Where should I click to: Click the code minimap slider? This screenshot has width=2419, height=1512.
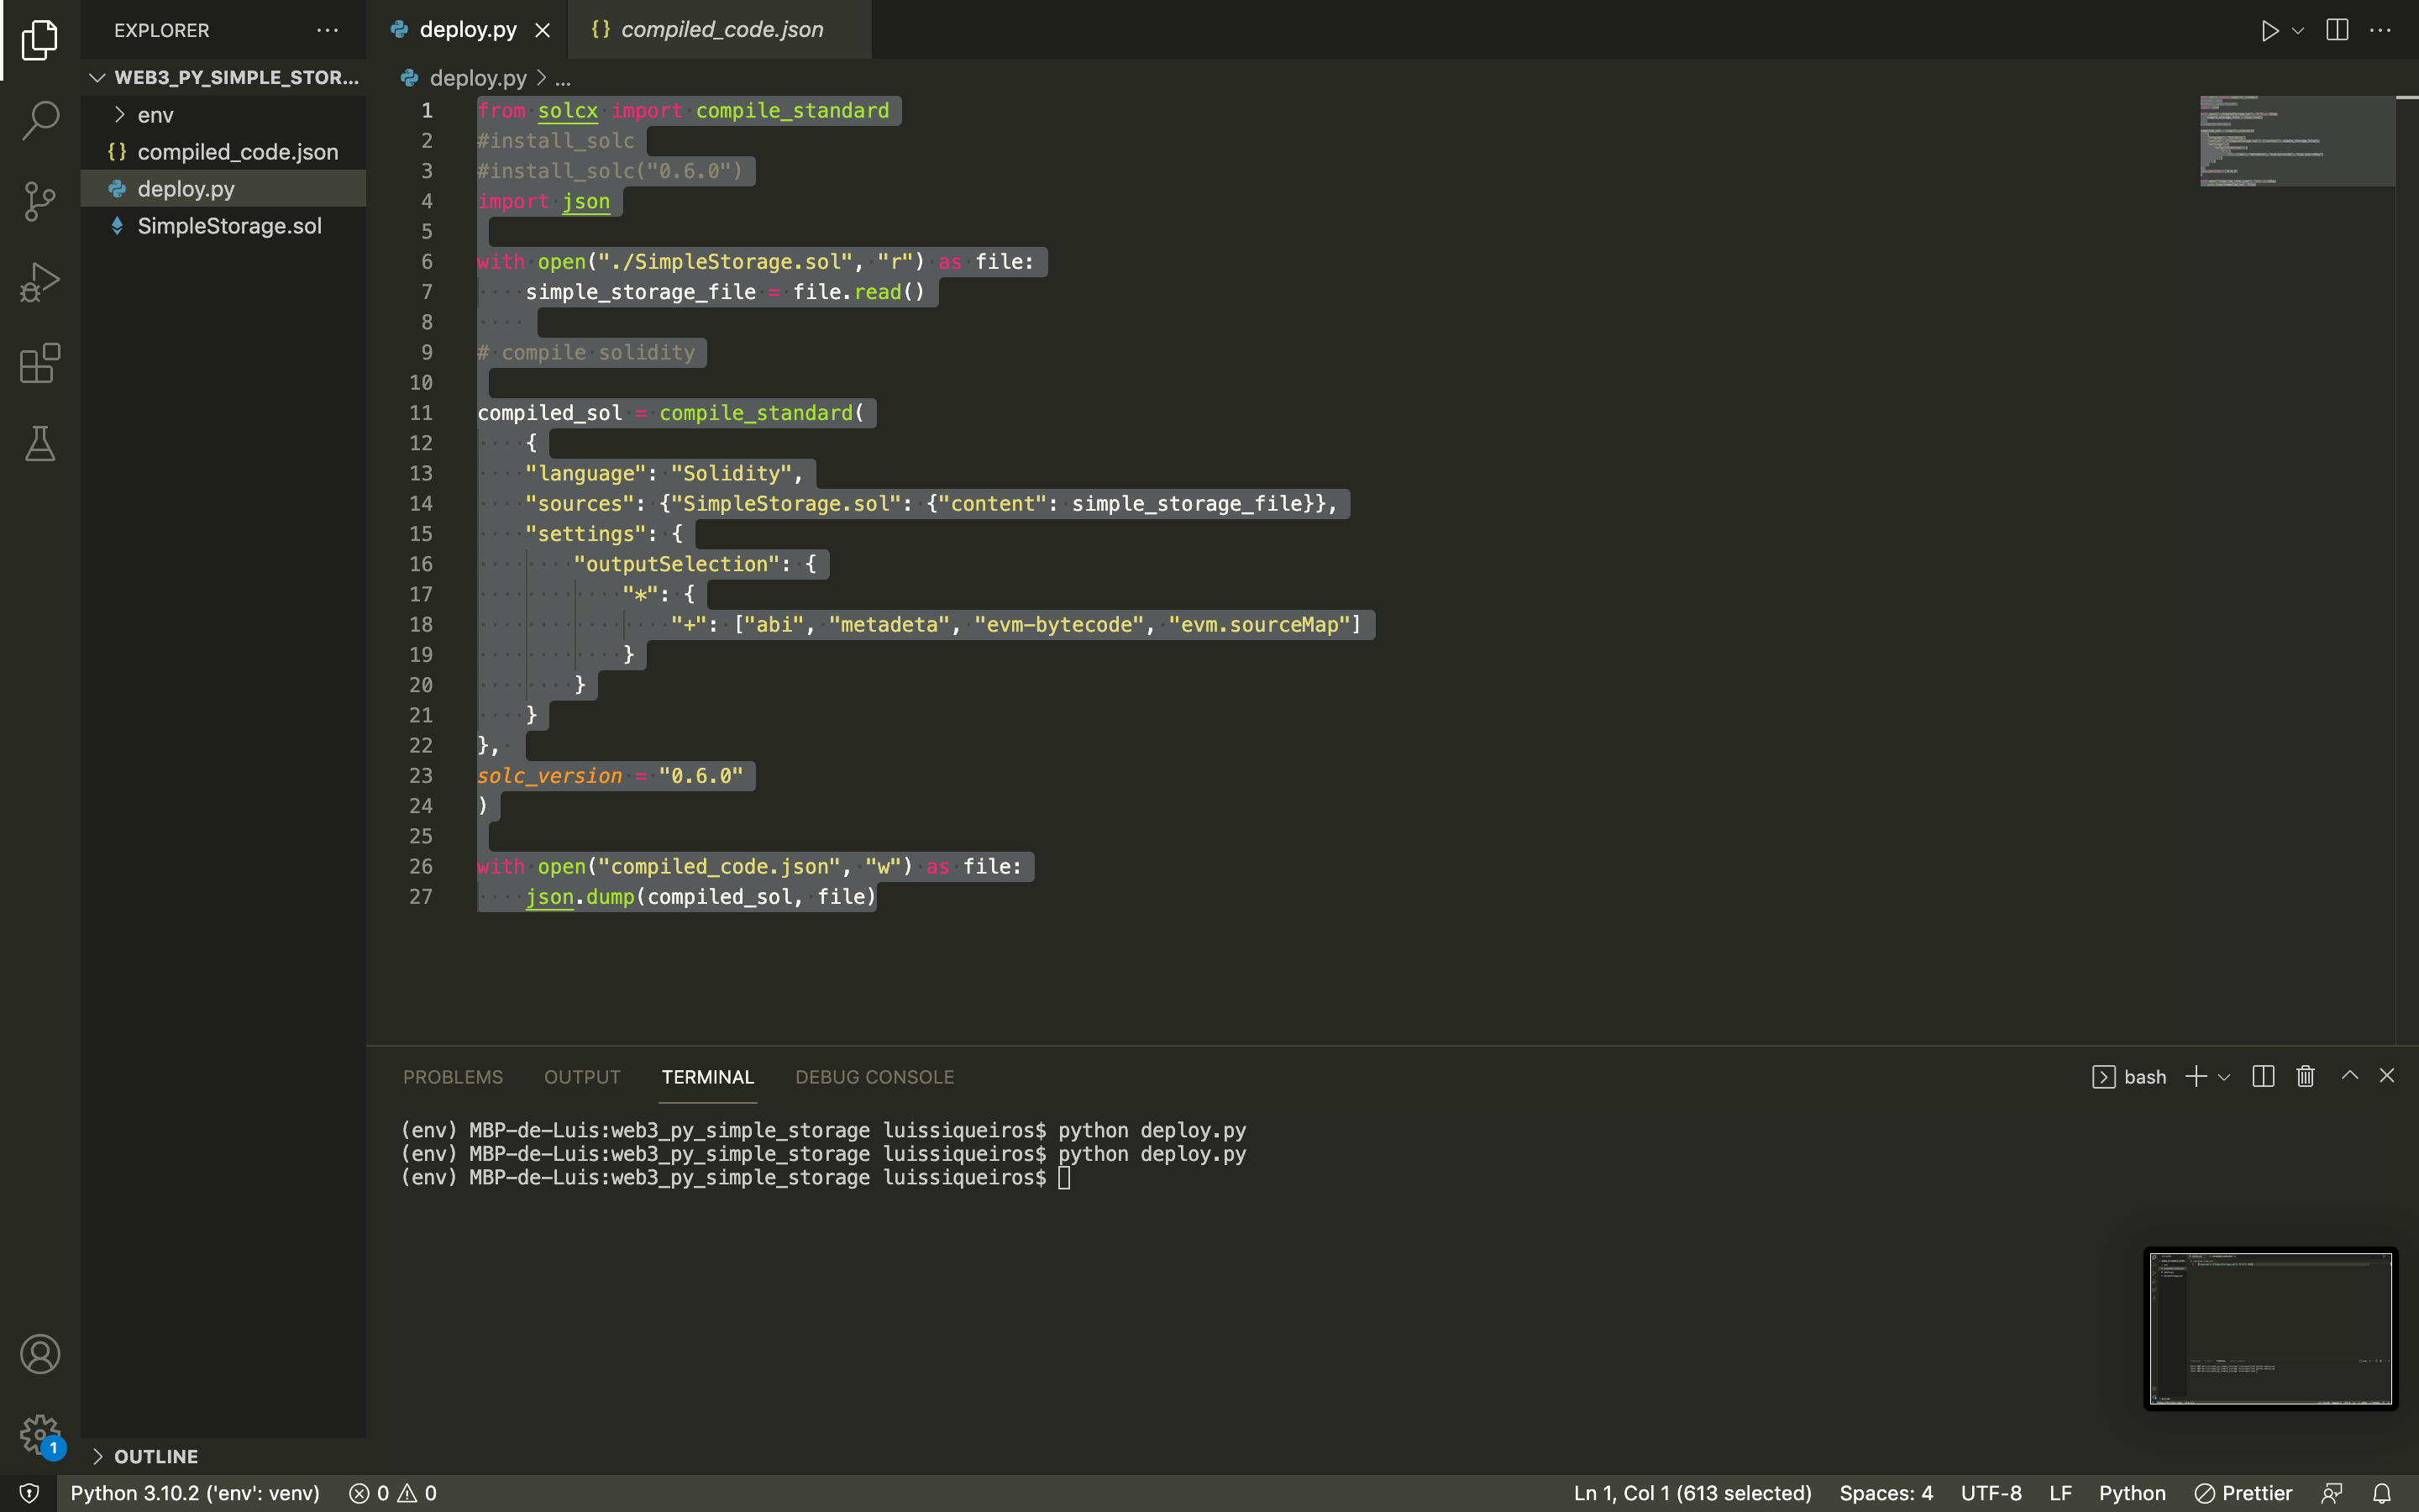point(2296,141)
